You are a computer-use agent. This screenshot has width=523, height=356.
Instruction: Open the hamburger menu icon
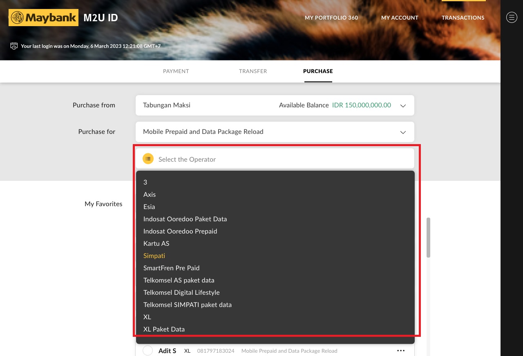(512, 17)
